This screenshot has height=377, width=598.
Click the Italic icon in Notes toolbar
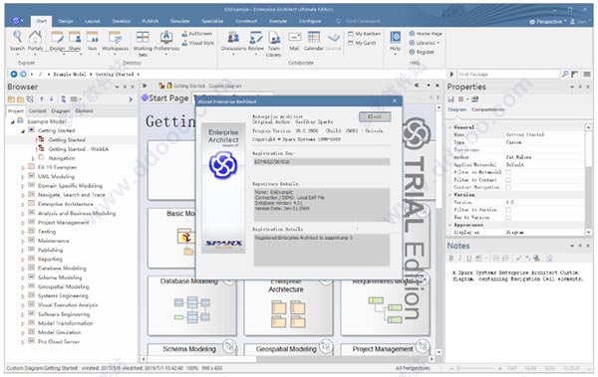point(459,259)
